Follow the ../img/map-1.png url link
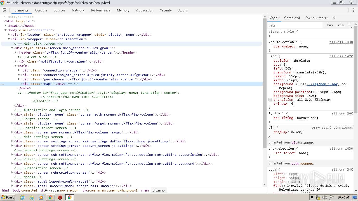The height and width of the screenshot is (201, 358). 322,84
